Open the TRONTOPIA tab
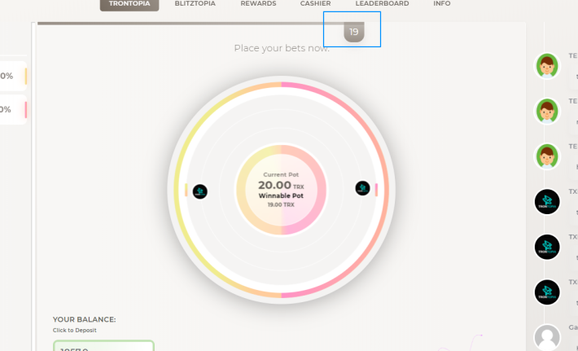Image resolution: width=578 pixels, height=351 pixels. (x=129, y=4)
